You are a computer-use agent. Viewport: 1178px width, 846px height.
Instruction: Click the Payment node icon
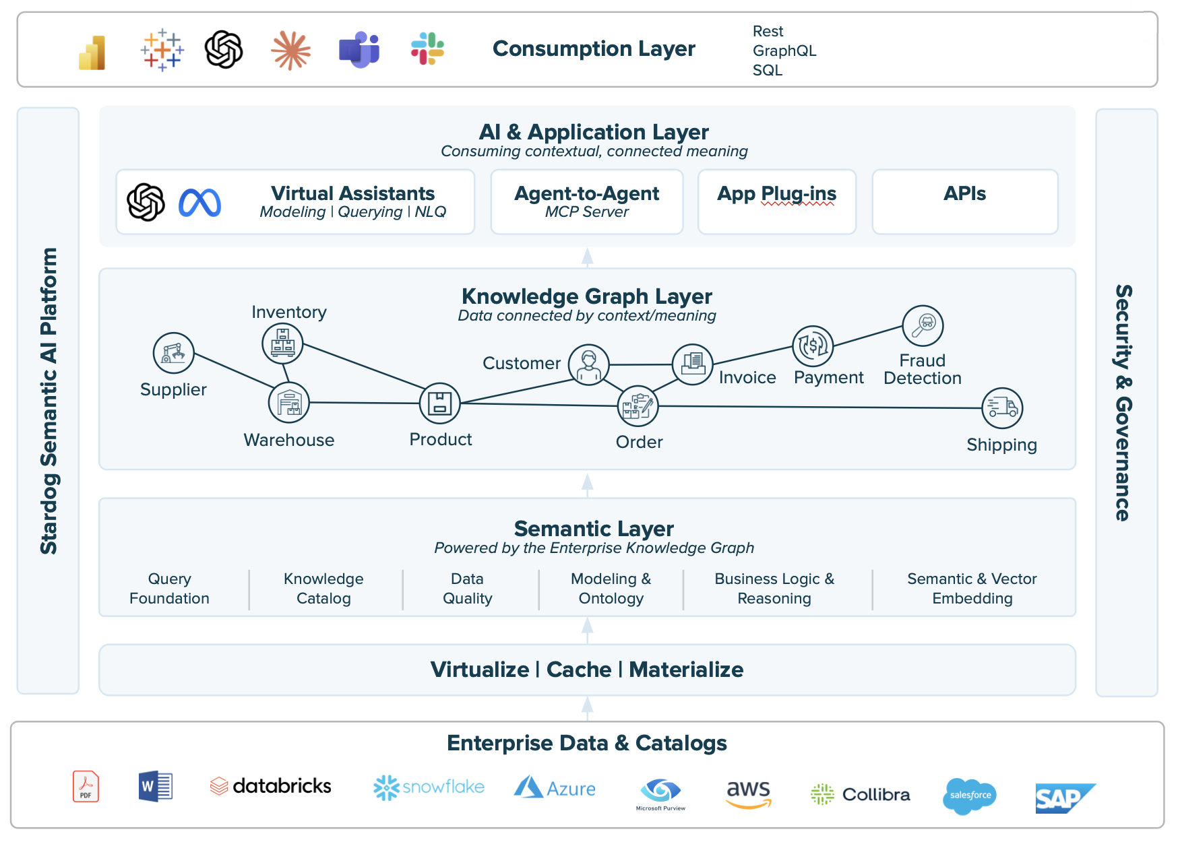[813, 346]
